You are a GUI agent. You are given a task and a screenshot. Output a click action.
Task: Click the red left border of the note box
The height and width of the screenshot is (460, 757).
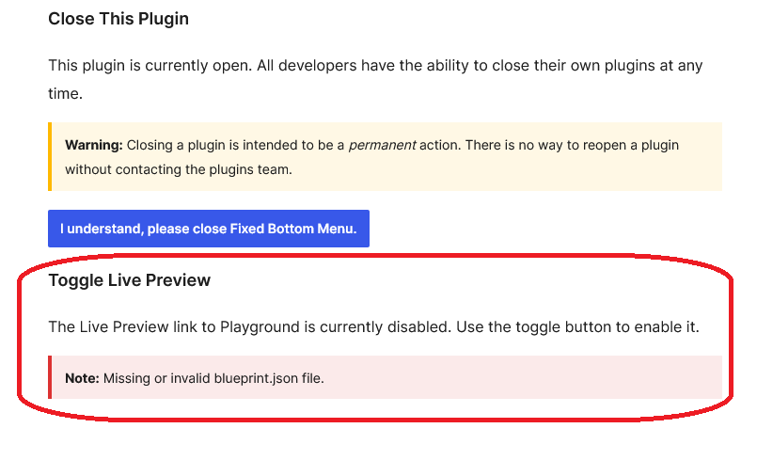(x=50, y=377)
